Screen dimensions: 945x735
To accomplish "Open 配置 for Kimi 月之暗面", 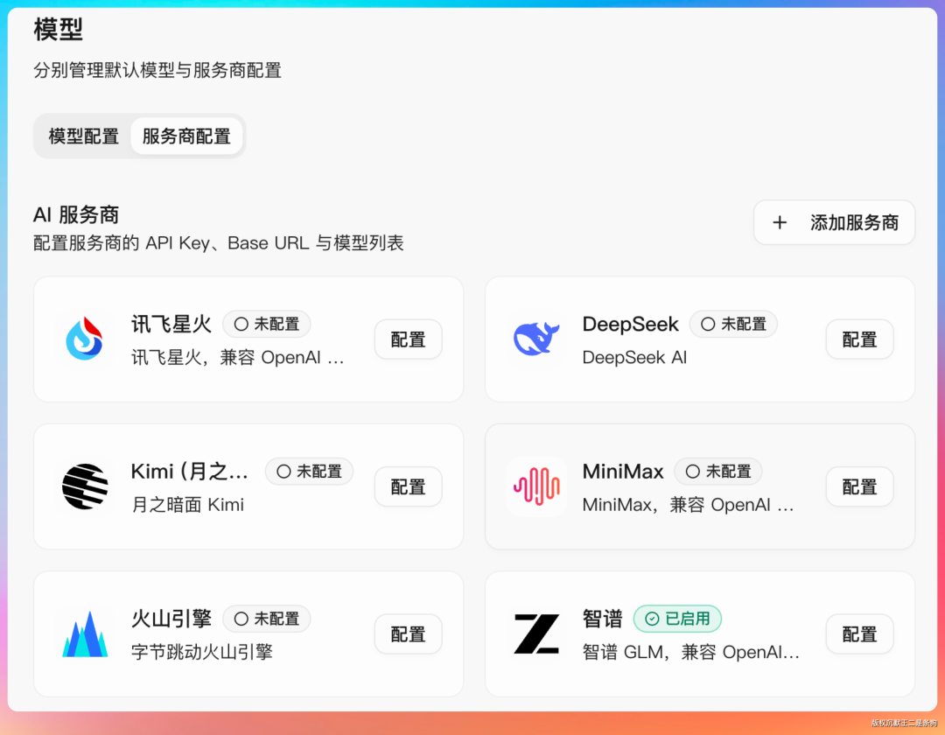I will pos(408,486).
